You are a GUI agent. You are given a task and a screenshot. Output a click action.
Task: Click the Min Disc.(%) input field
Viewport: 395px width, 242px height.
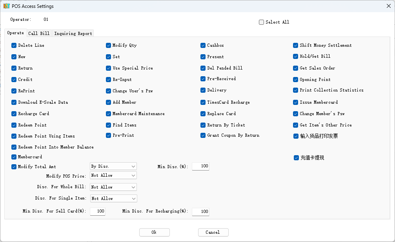[200, 167]
